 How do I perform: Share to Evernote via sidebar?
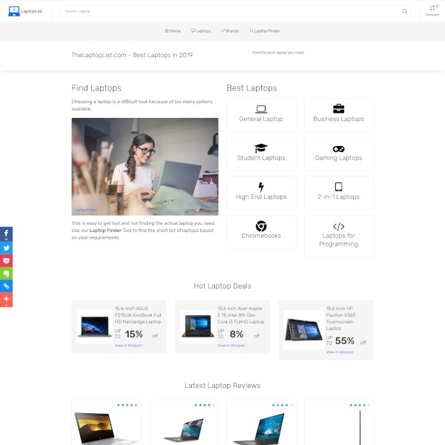click(x=6, y=273)
